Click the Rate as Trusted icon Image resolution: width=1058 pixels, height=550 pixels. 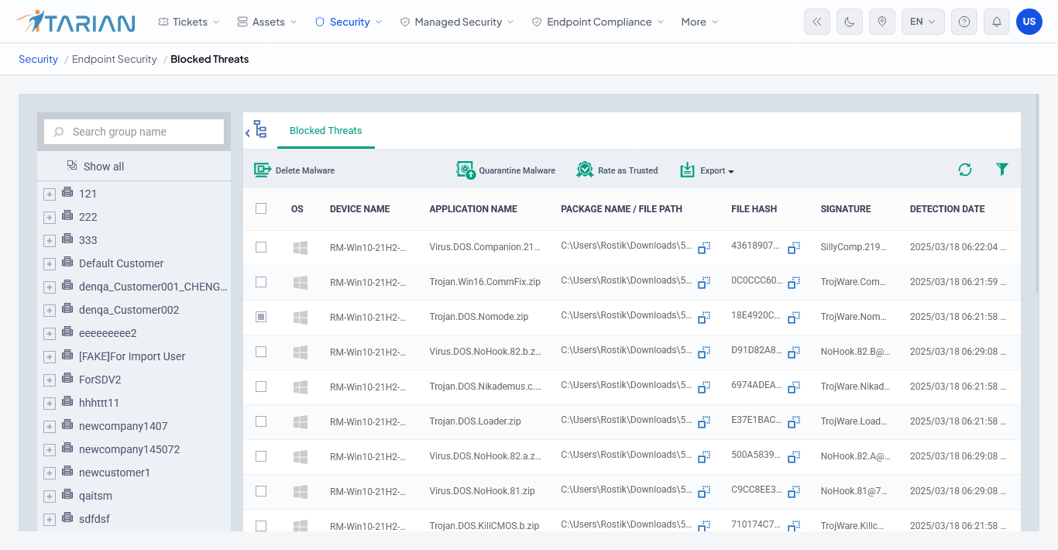[x=585, y=170]
